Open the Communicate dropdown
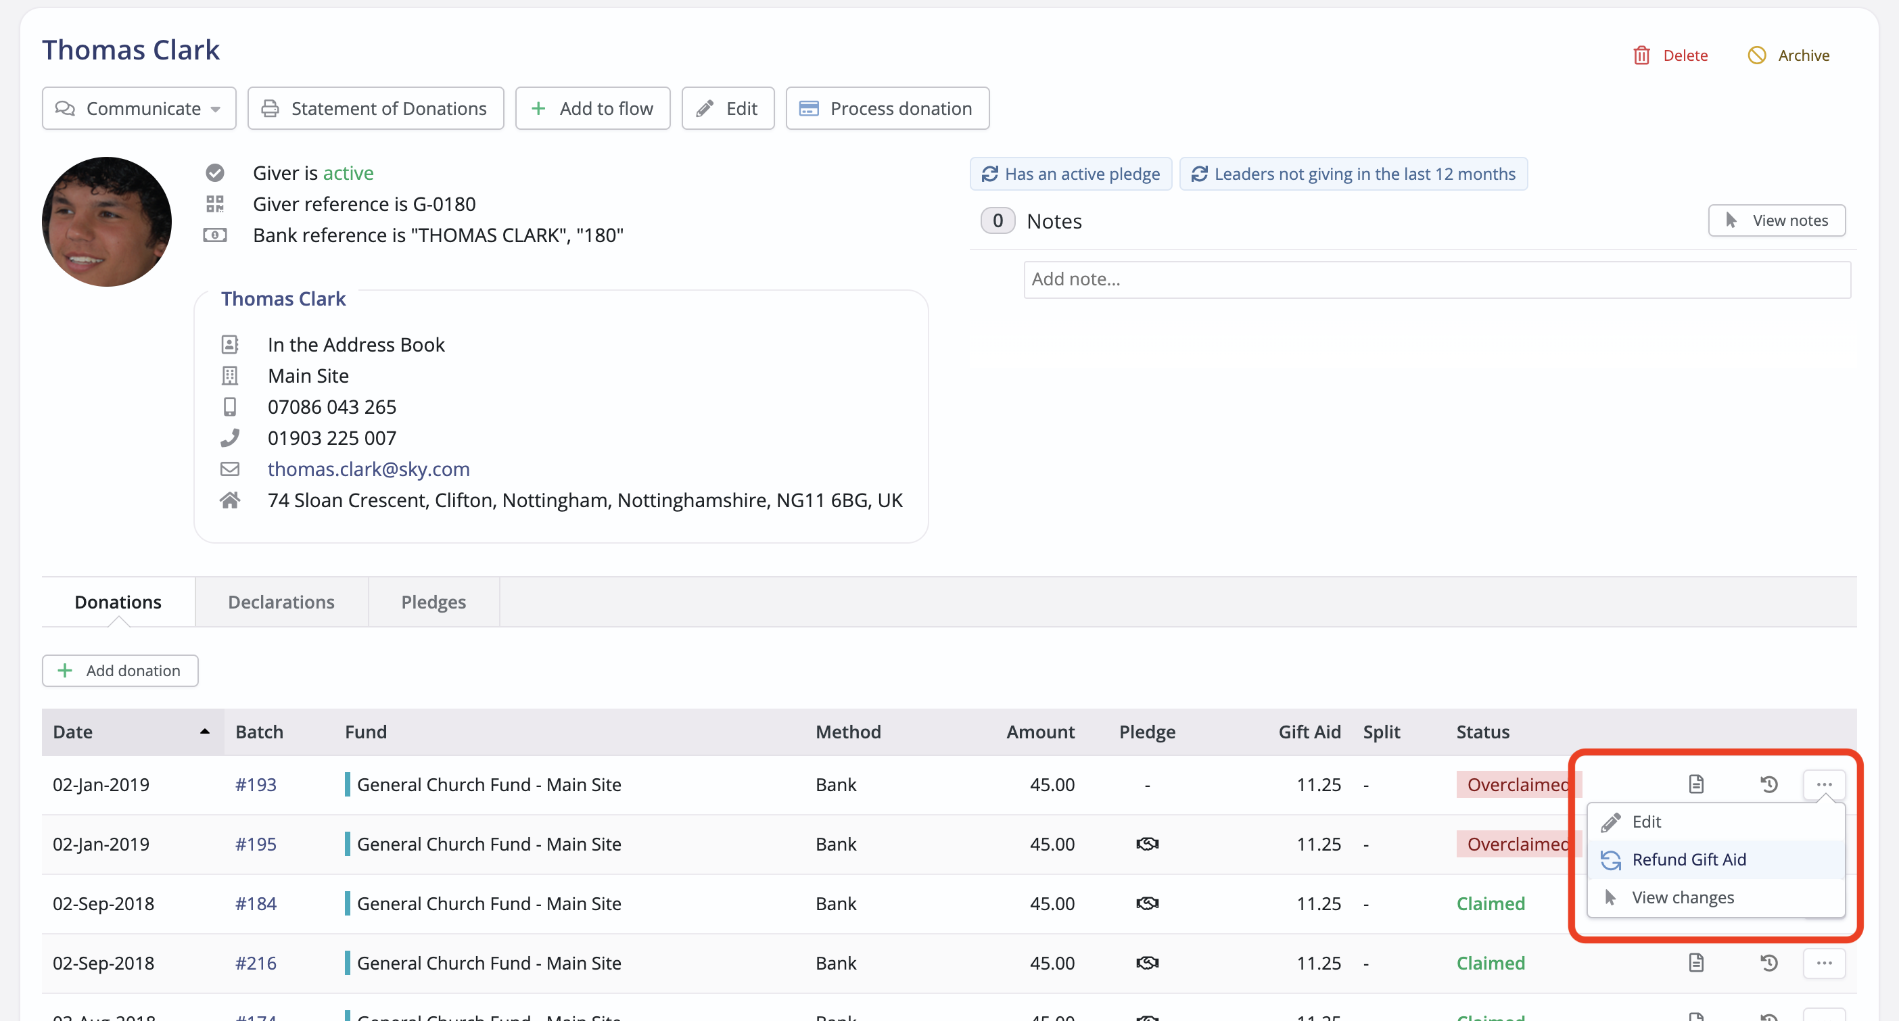 (139, 108)
